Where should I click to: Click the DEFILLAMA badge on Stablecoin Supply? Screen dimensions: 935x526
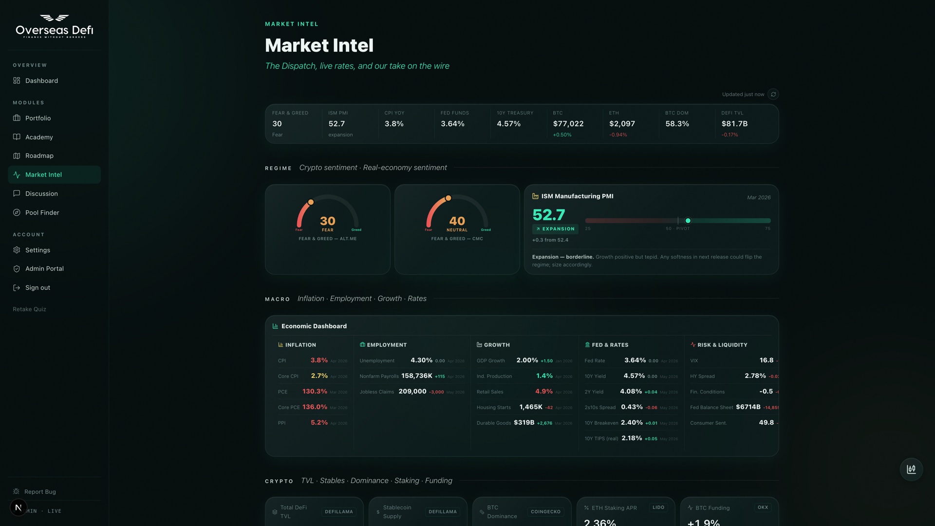click(443, 512)
